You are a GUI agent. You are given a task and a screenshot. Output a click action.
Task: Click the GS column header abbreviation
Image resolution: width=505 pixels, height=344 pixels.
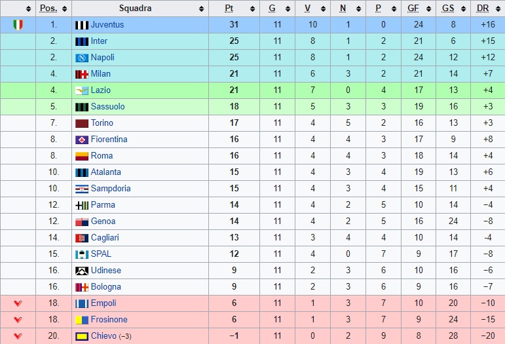448,9
